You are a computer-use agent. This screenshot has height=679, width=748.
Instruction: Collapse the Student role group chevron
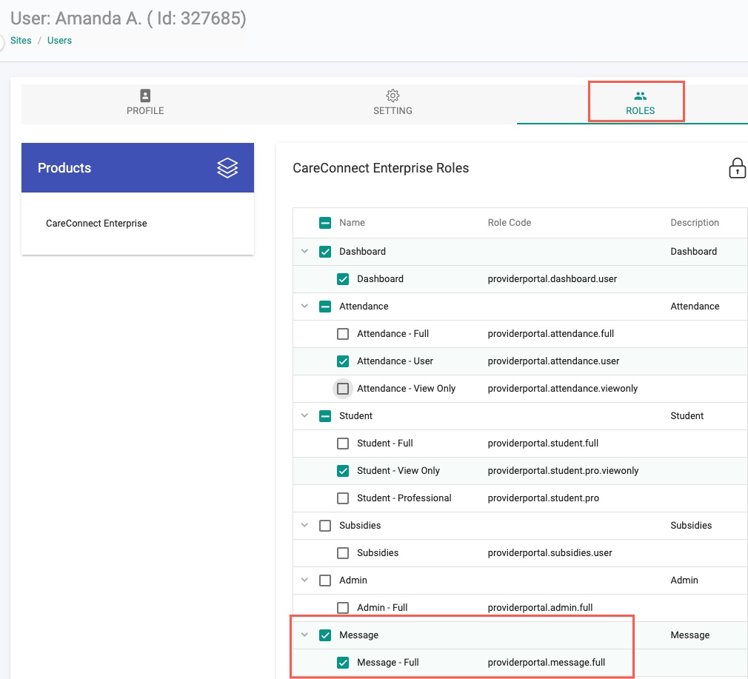click(304, 416)
